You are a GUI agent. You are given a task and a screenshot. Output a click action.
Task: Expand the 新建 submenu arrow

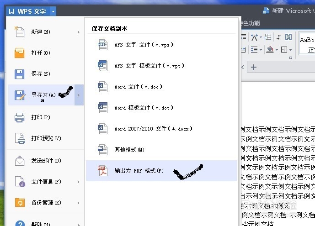[x=79, y=32]
